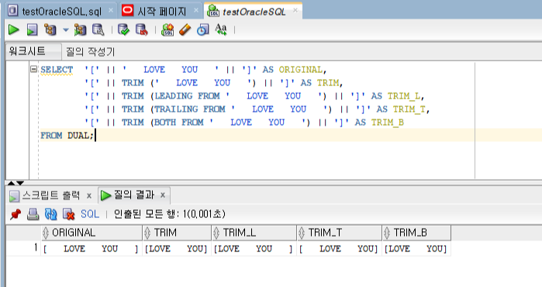The width and height of the screenshot is (542, 287).
Task: Clear the worksheet with the eraser icon
Action: (x=185, y=29)
